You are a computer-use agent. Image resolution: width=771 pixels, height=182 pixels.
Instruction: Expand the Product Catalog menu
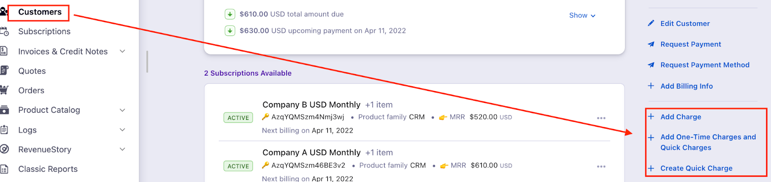(x=122, y=110)
